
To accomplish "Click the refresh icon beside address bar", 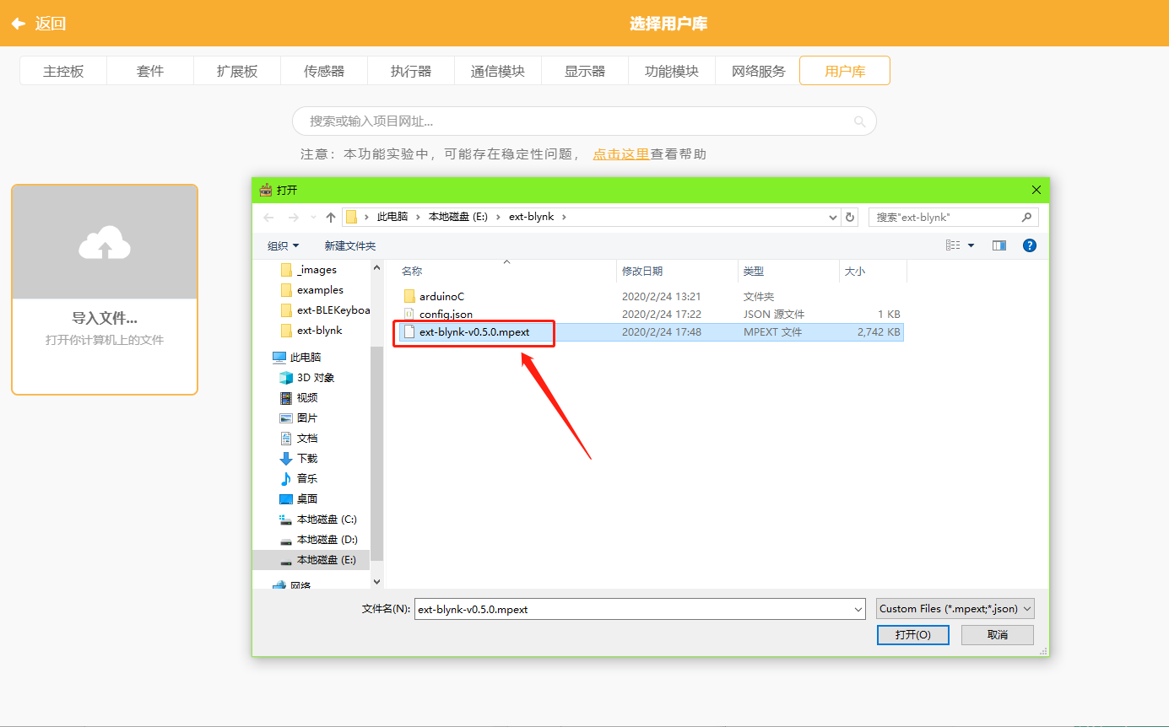I will [x=850, y=217].
